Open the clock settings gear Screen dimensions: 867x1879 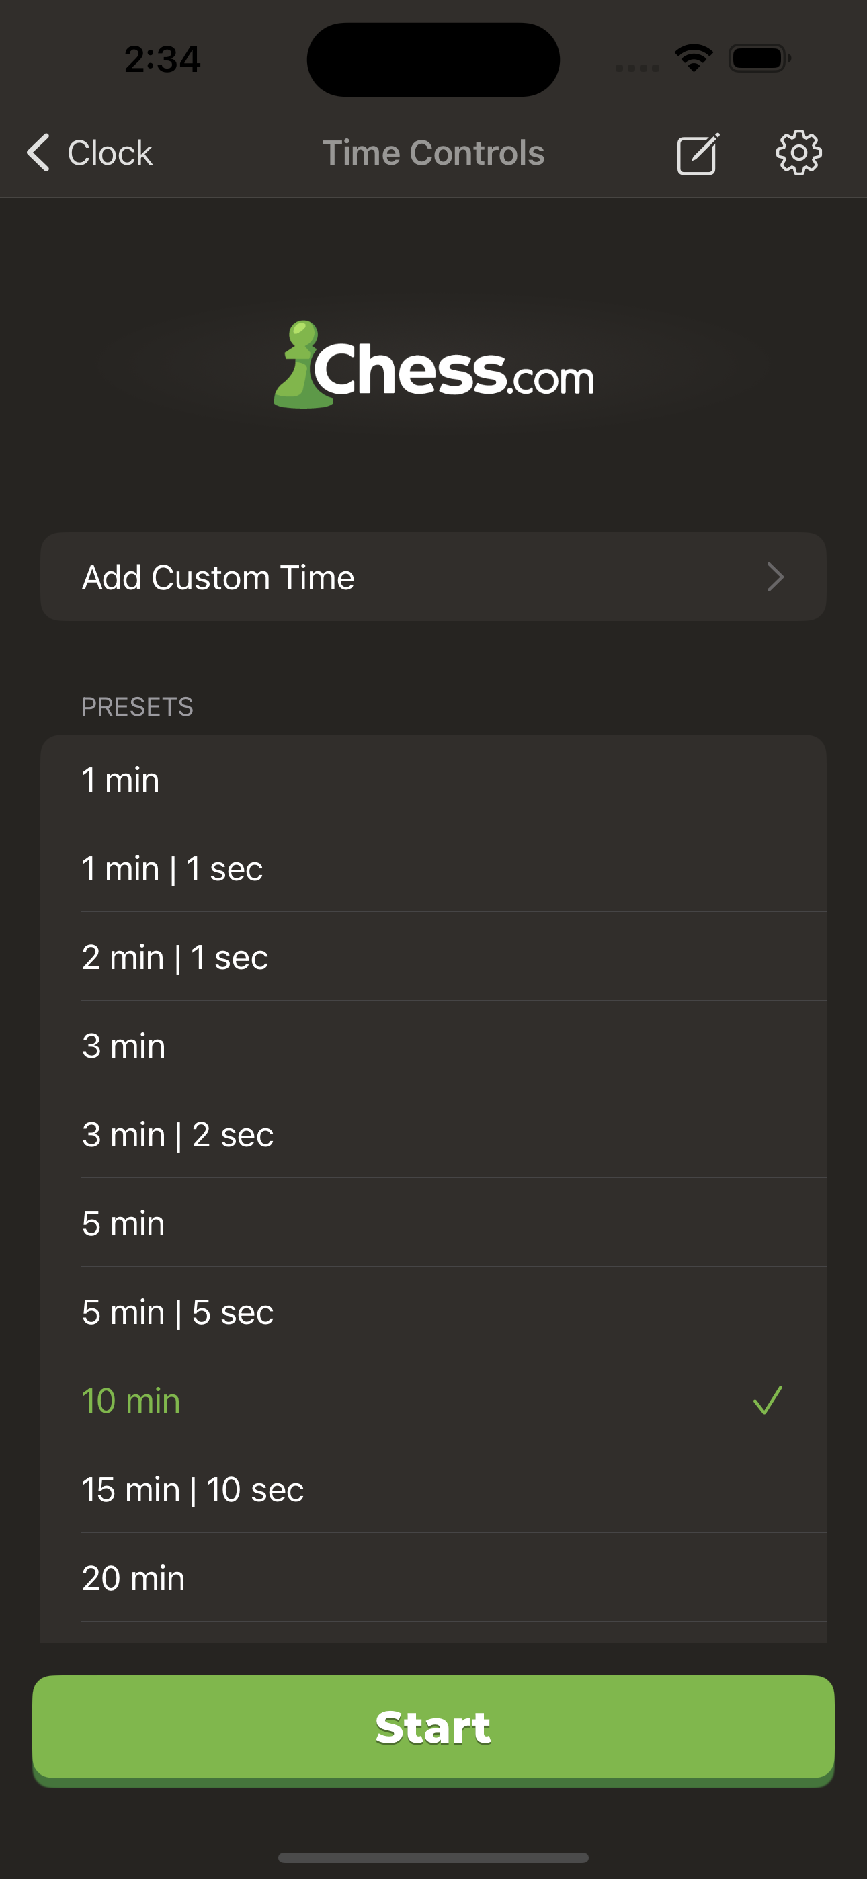(x=799, y=153)
